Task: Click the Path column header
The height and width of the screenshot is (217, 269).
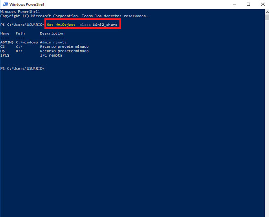Action: click(20, 33)
